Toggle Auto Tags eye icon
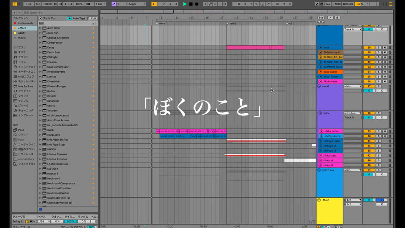Image resolution: width=405 pixels, height=228 pixels. tap(69, 18)
